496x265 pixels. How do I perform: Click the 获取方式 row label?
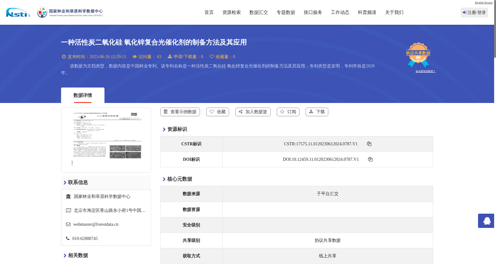191,256
